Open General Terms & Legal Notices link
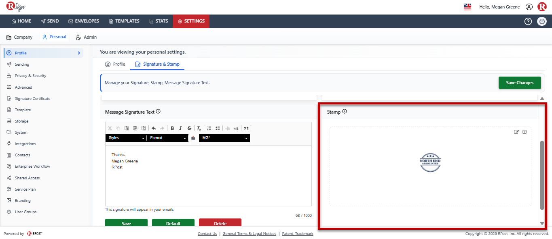The image size is (552, 239). [250, 234]
